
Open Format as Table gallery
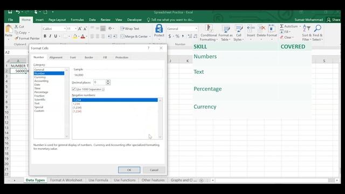pyautogui.click(x=225, y=33)
